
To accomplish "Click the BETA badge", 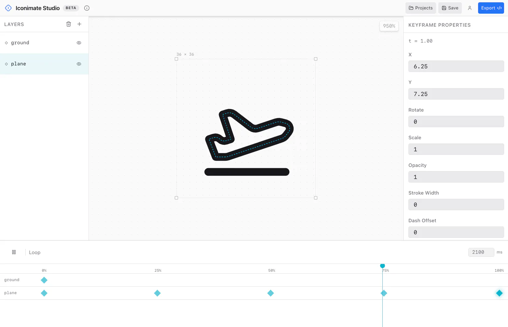I will 71,8.
